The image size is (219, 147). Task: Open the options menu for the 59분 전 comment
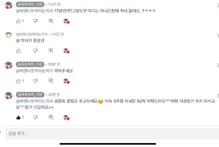(x=218, y=65)
